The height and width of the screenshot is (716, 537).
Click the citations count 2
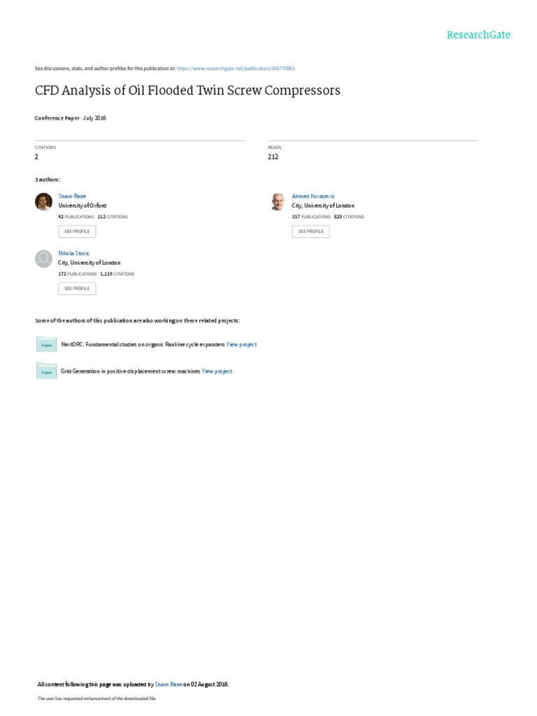pyautogui.click(x=36, y=157)
